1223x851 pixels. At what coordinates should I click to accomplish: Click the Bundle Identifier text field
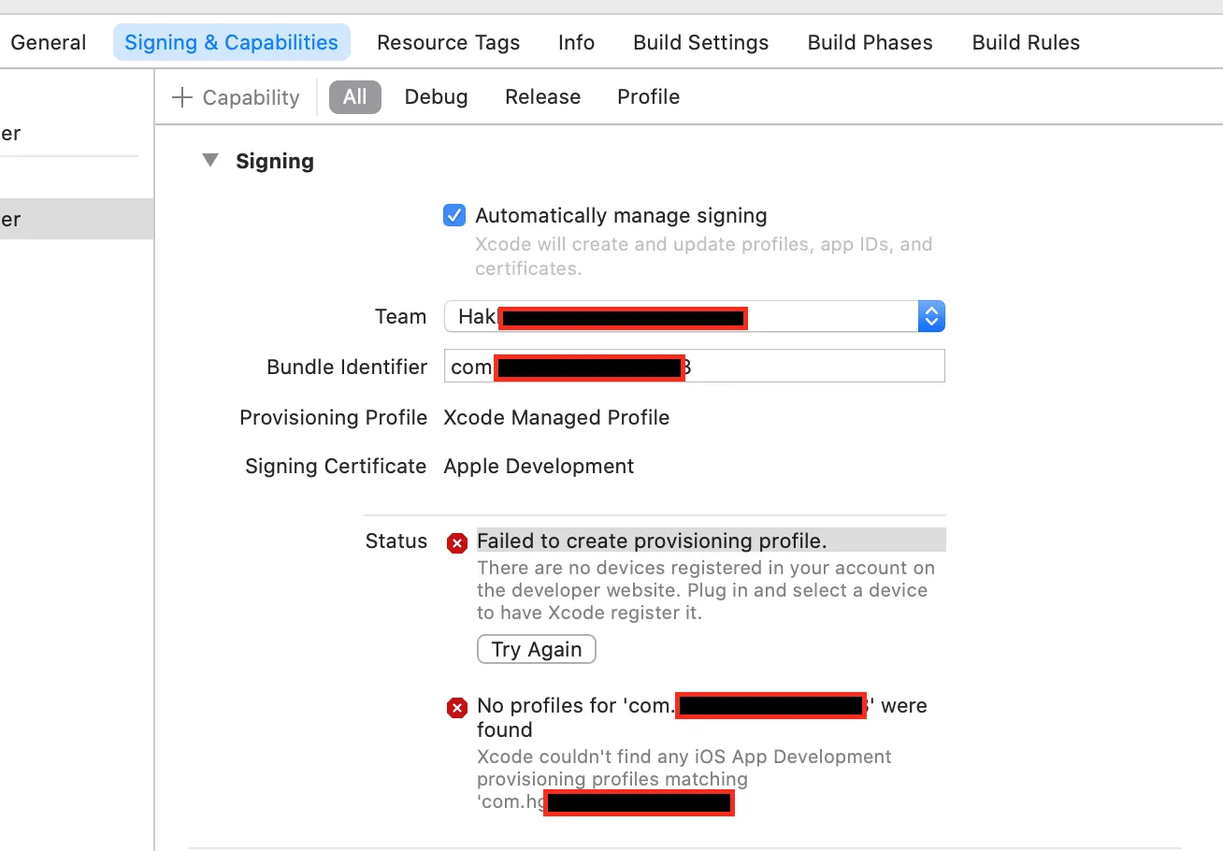pos(813,367)
